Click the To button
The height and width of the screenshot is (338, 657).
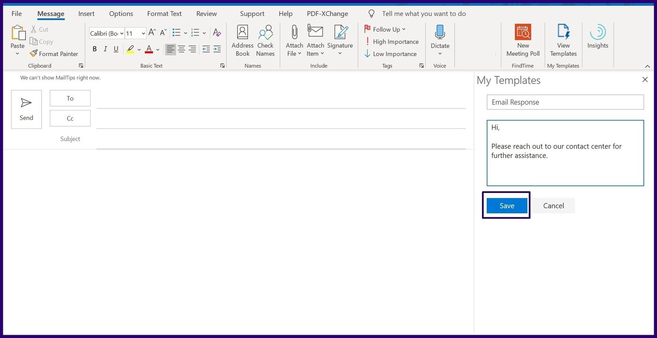pyautogui.click(x=70, y=98)
